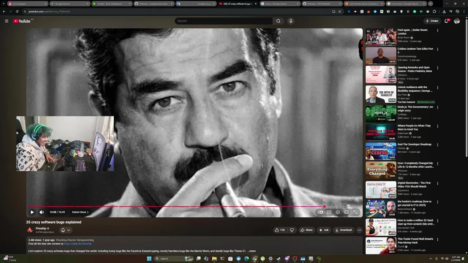Open browser downloads icon
468x263 pixels.
click(444, 11)
